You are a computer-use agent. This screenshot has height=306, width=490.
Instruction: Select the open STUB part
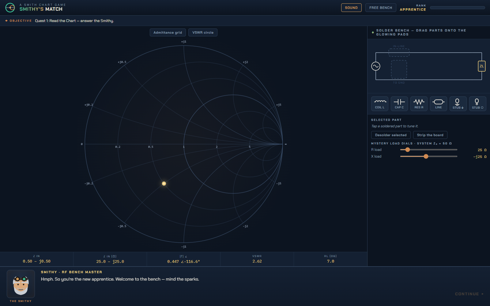(x=478, y=104)
